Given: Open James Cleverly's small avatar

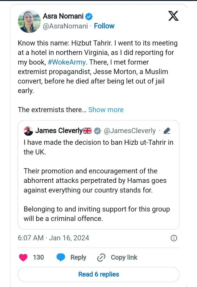Looking at the screenshot, I should click(29, 131).
